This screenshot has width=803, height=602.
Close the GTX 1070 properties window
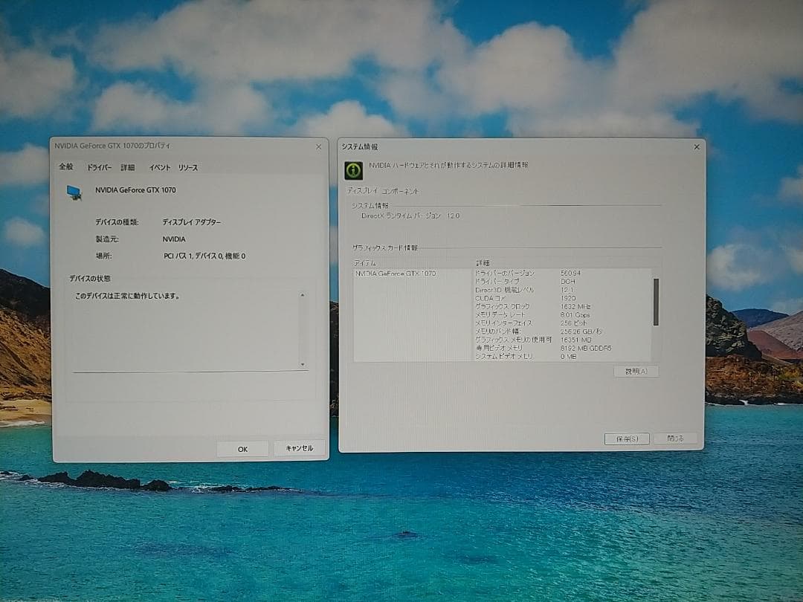pos(318,146)
